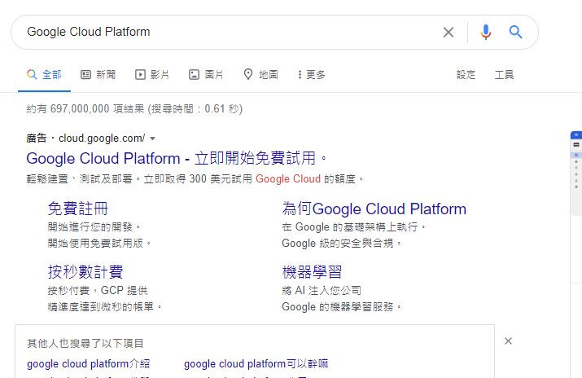
Task: Open 設定 options
Action: point(466,75)
